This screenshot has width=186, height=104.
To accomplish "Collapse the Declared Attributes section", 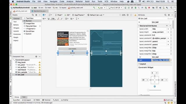I will coord(139,26).
